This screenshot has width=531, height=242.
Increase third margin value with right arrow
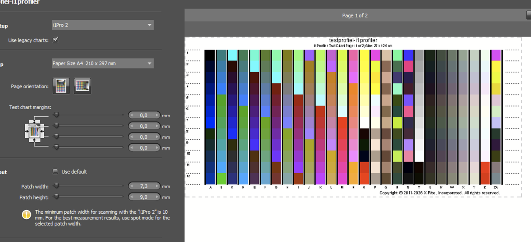pyautogui.click(x=157, y=137)
